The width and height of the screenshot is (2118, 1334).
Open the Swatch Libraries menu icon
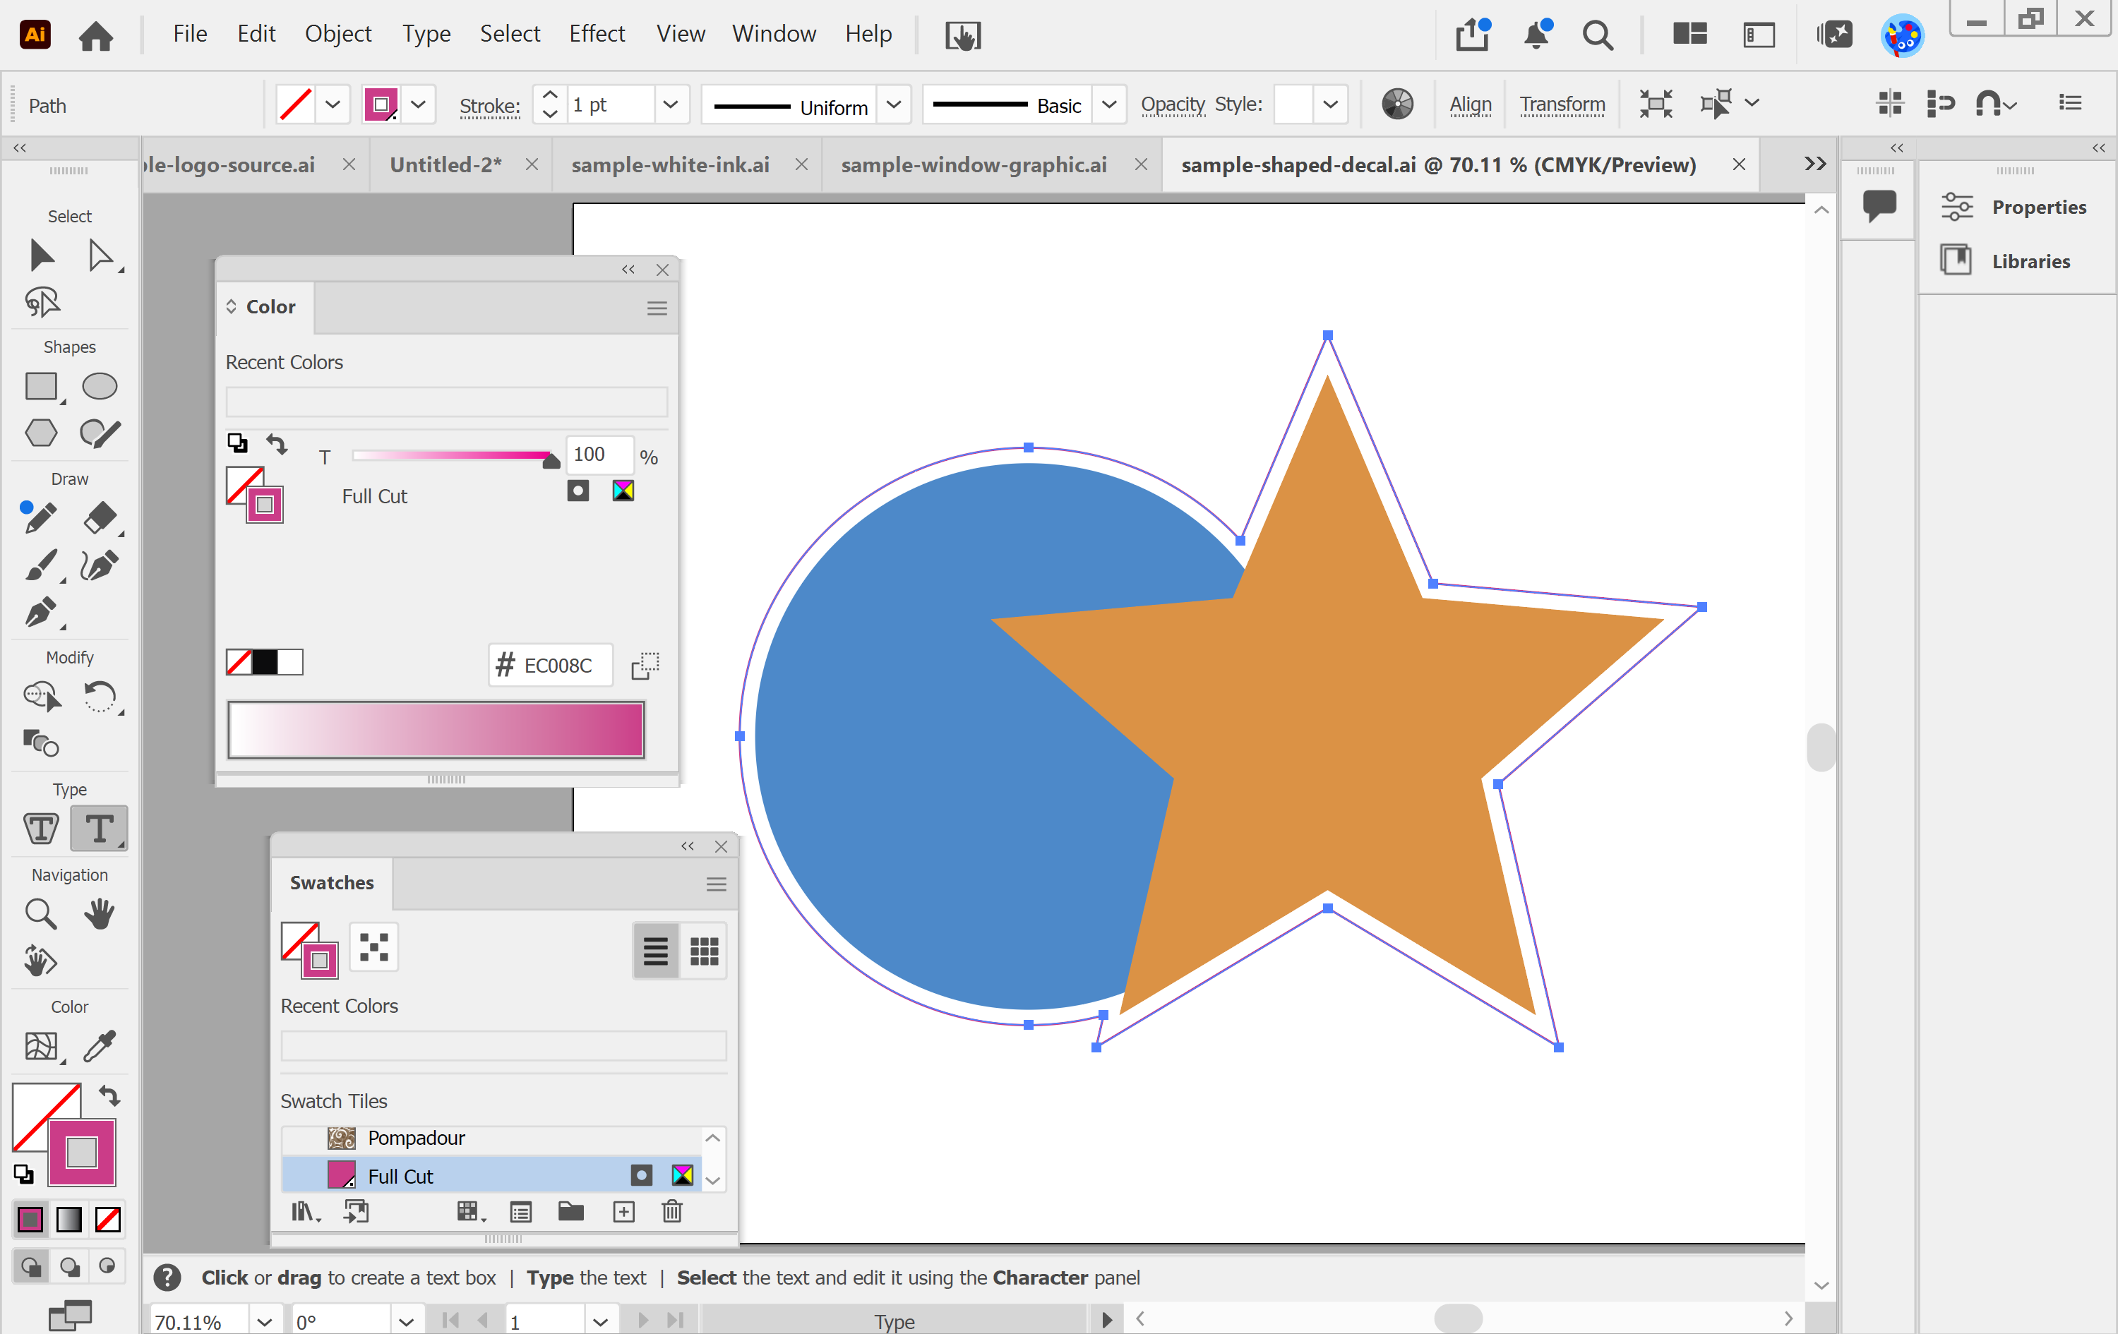(305, 1212)
